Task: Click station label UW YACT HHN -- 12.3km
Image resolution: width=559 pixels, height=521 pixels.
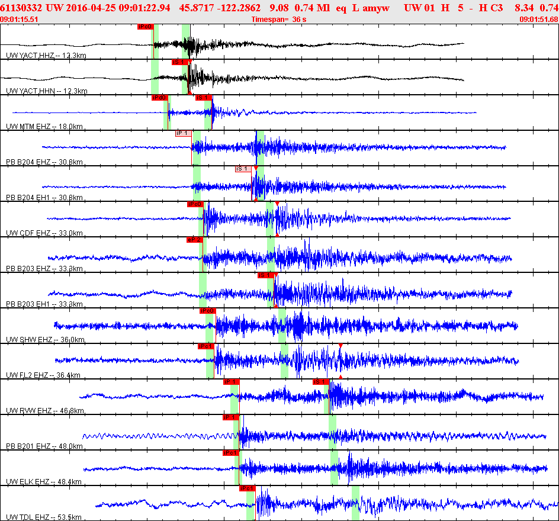Action: click(47, 91)
